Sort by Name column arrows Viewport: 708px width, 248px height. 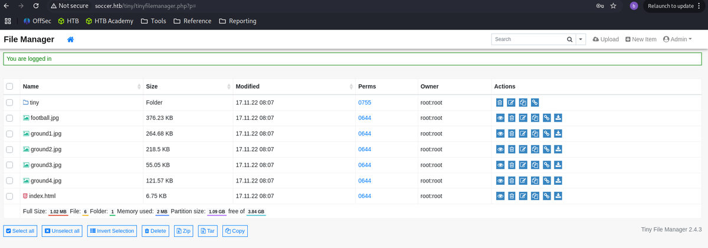pos(139,87)
